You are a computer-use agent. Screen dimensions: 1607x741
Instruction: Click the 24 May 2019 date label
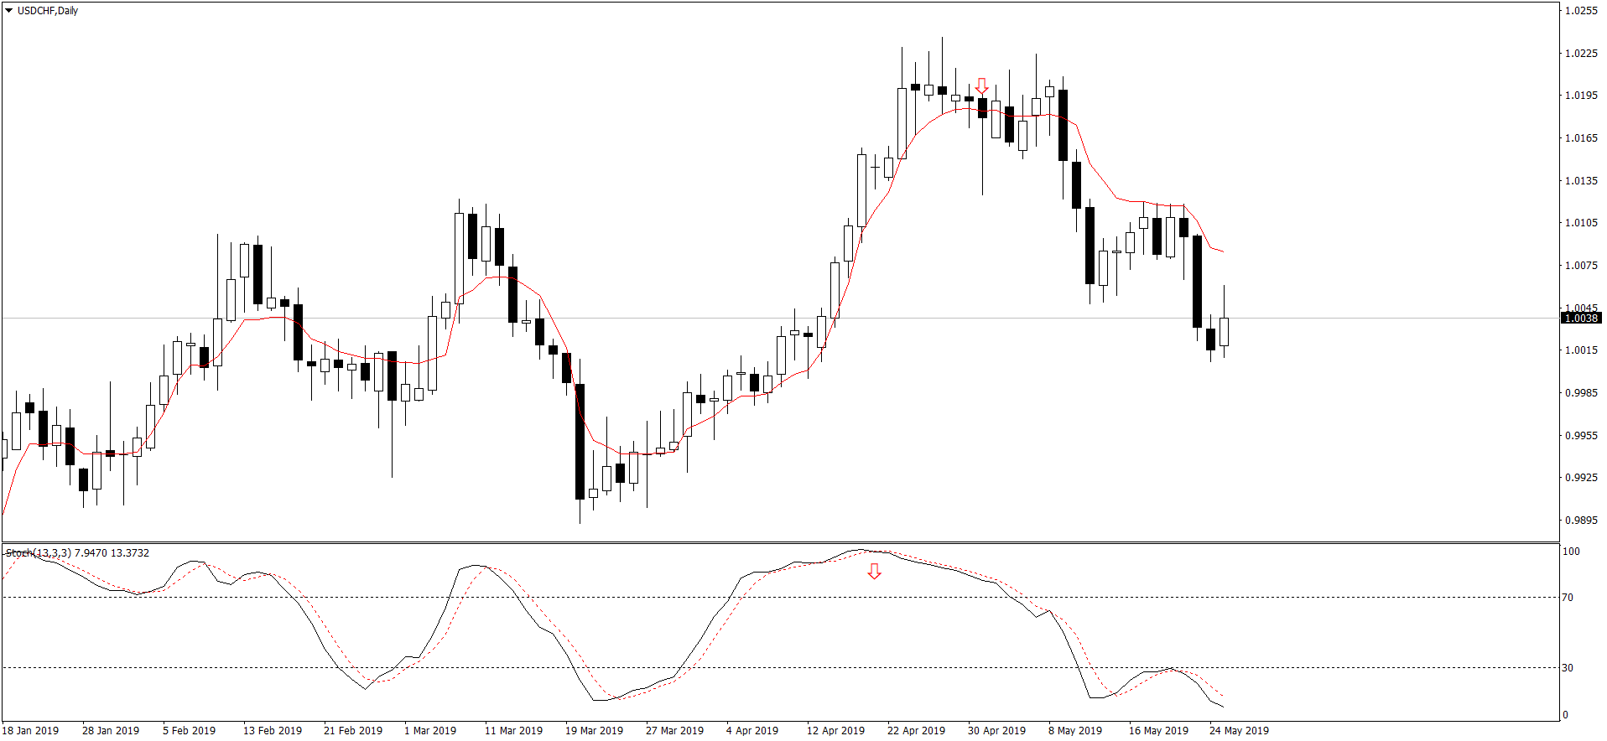[x=1239, y=731]
